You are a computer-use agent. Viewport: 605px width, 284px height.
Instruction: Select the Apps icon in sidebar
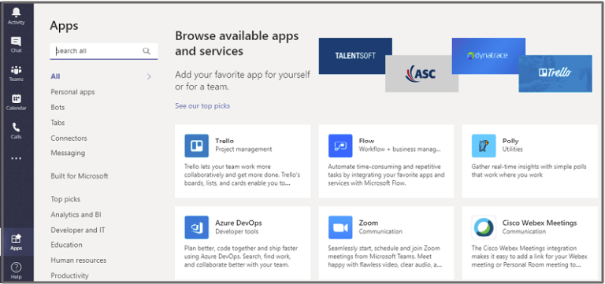(x=17, y=239)
